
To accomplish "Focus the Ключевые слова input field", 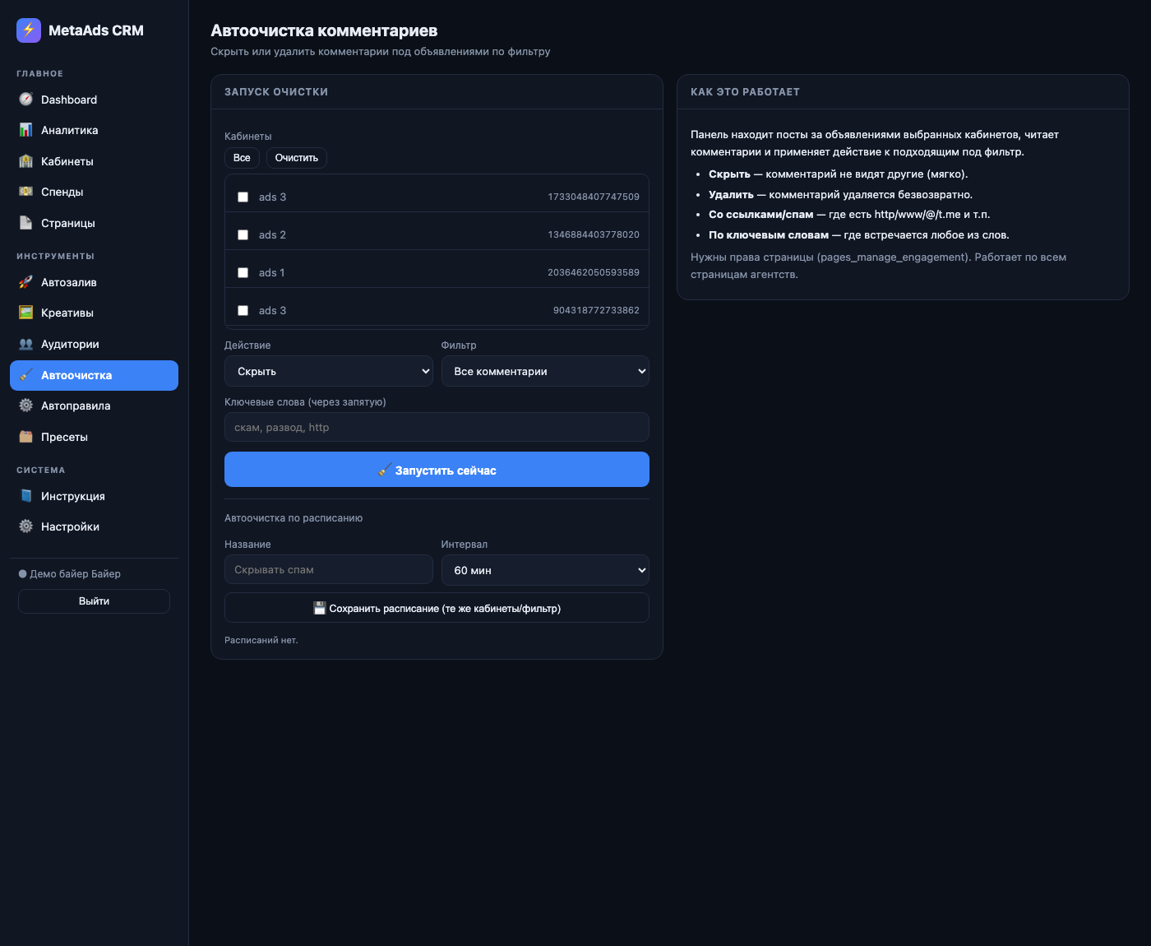I will [x=437, y=427].
